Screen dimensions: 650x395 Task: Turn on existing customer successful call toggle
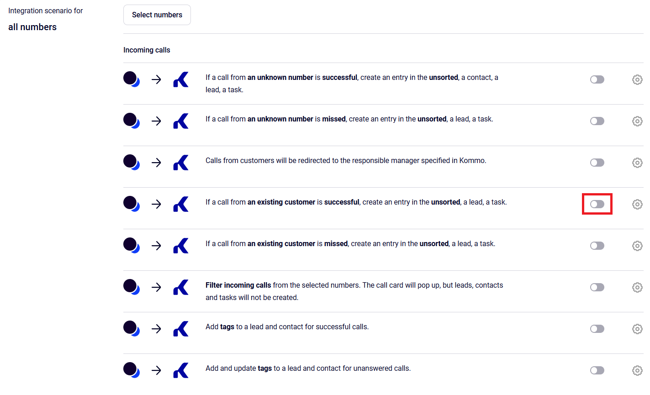pos(597,204)
